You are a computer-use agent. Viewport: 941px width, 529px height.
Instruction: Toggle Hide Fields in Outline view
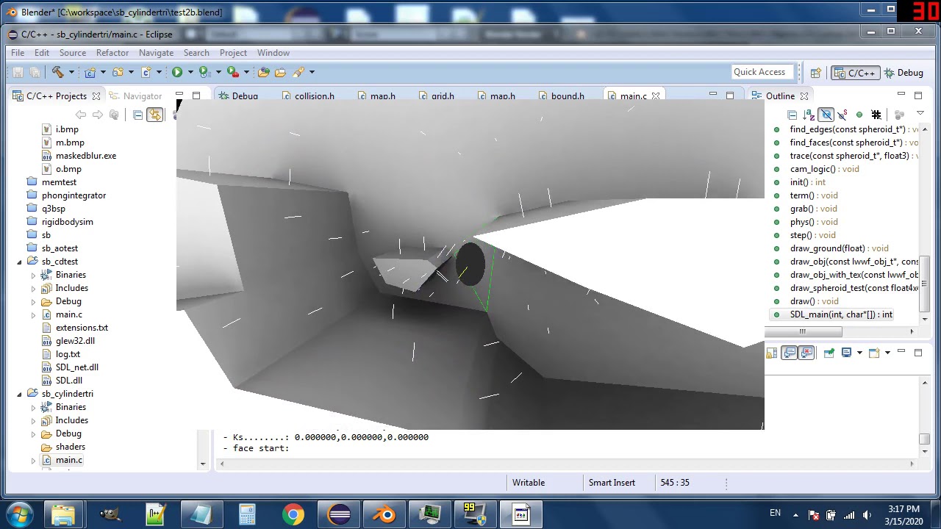point(826,115)
